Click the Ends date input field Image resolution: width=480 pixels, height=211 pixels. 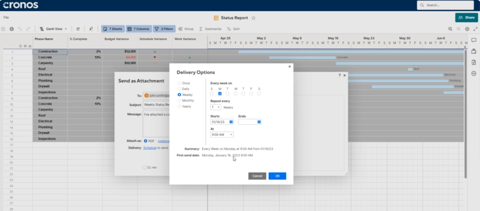click(250, 122)
